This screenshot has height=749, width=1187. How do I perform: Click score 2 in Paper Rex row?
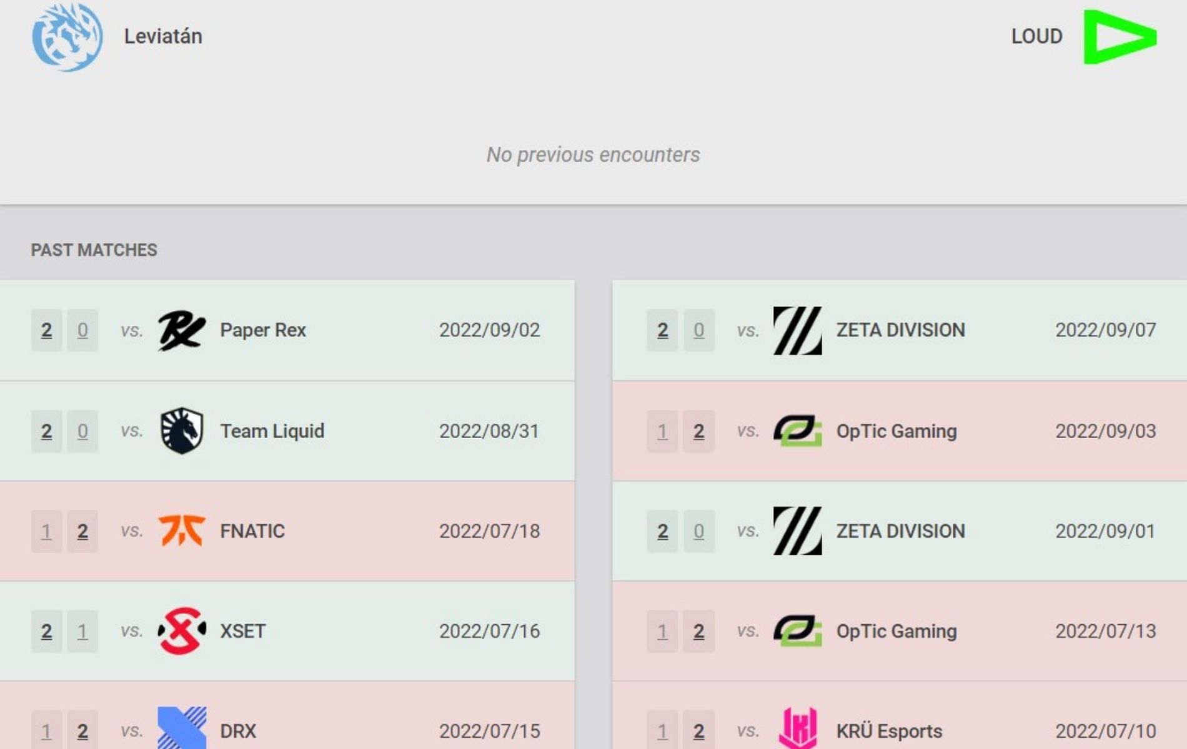tap(47, 330)
